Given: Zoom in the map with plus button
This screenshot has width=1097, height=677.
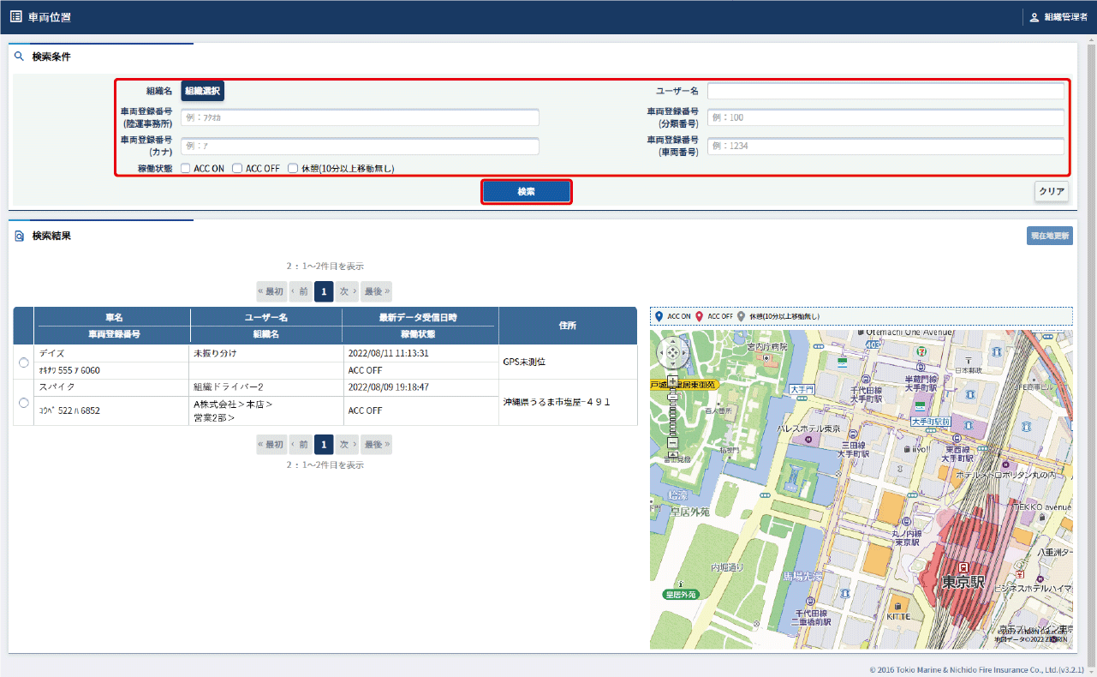Looking at the screenshot, I should pyautogui.click(x=672, y=380).
